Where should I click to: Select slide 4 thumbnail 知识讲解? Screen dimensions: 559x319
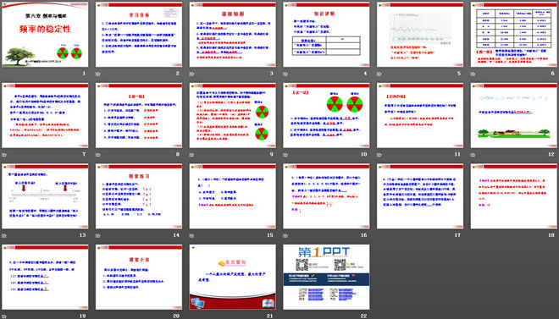coord(326,35)
